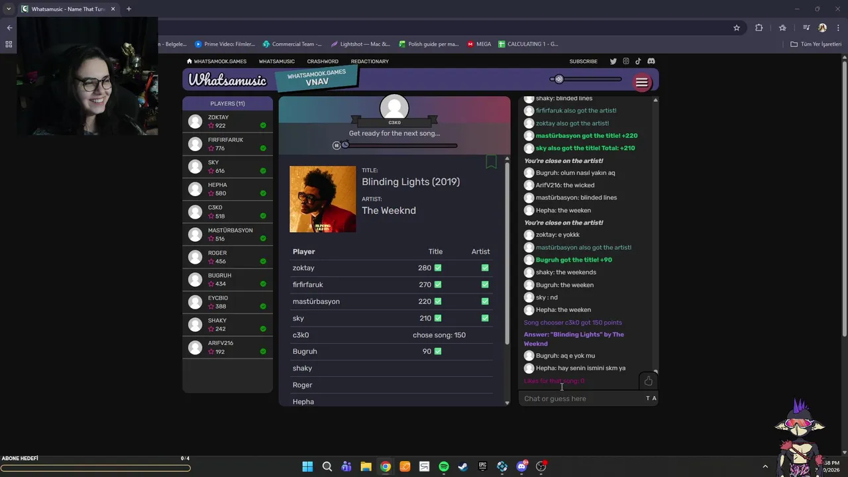
Task: Click the Blinding Lights album cover
Action: [x=323, y=199]
